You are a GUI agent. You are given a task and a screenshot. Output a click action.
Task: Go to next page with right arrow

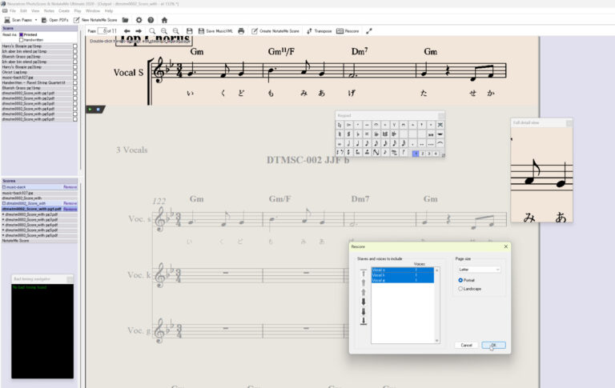(139, 31)
